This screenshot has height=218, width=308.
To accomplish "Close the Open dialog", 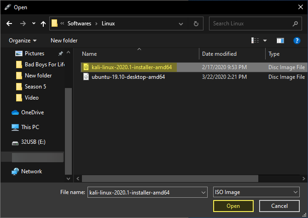I will click(300, 7).
